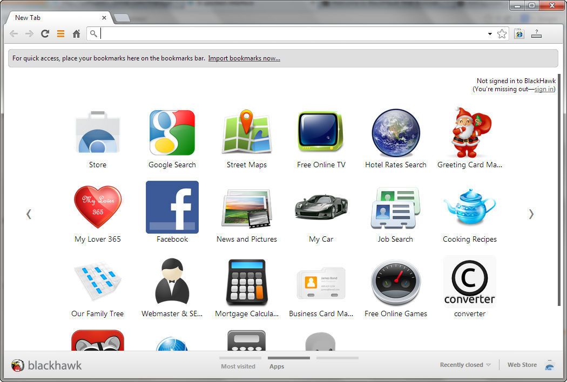This screenshot has width=567, height=382.
Task: Click Import bookmarks now link
Action: point(244,58)
